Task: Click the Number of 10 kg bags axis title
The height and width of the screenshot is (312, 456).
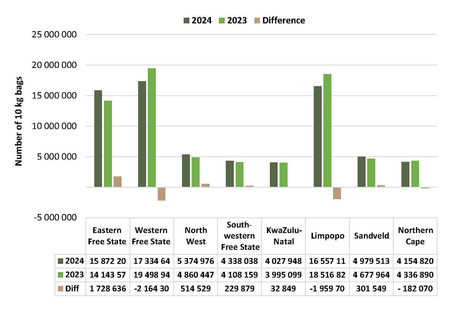Action: pos(18,121)
